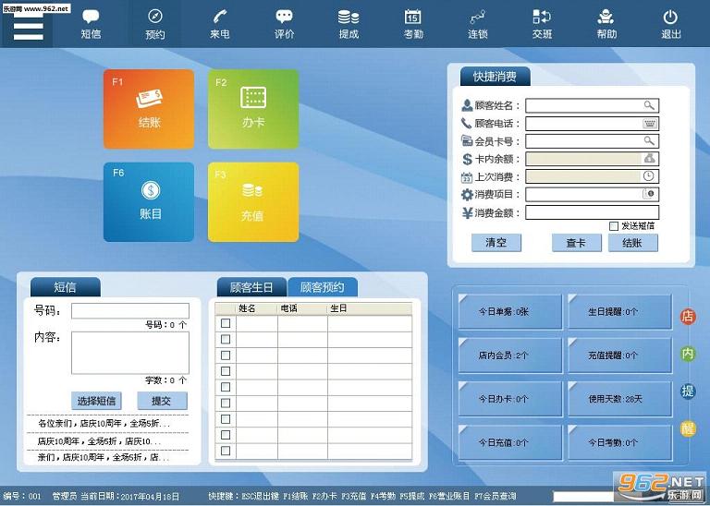The image size is (710, 506).
Task: Click the red 店 circle icon
Action: tap(688, 317)
